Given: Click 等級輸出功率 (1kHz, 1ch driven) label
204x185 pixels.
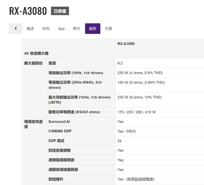Looking at the screenshot, I should [76, 73].
